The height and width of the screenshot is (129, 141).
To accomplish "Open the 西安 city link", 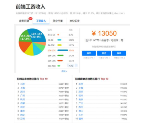I will coord(23,115).
